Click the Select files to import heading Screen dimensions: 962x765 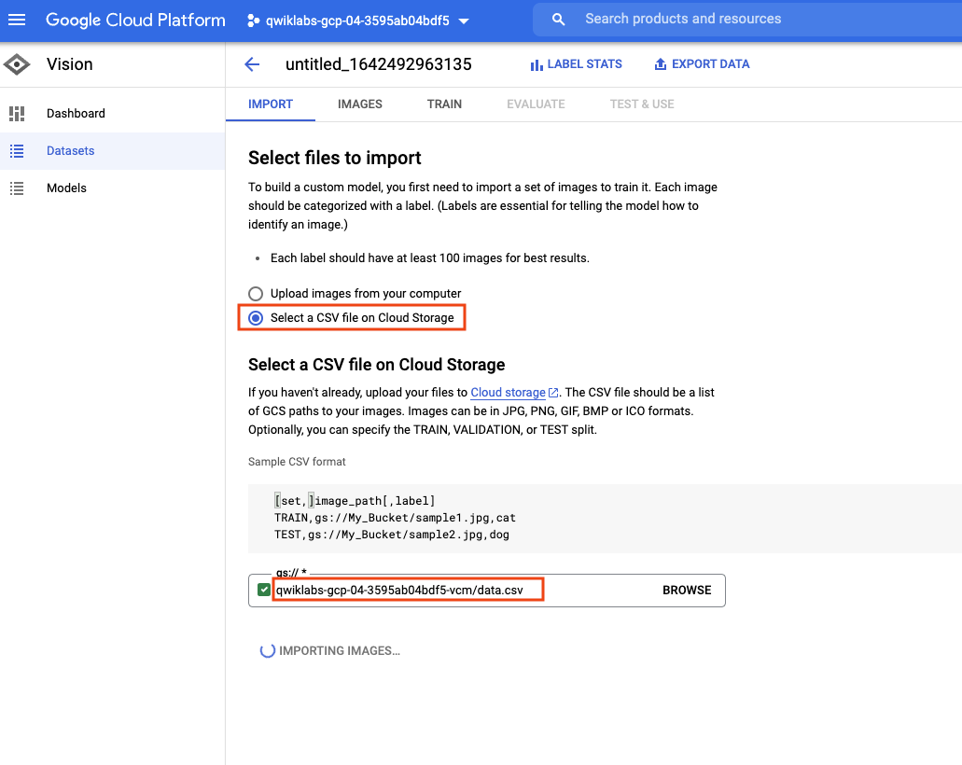click(334, 158)
